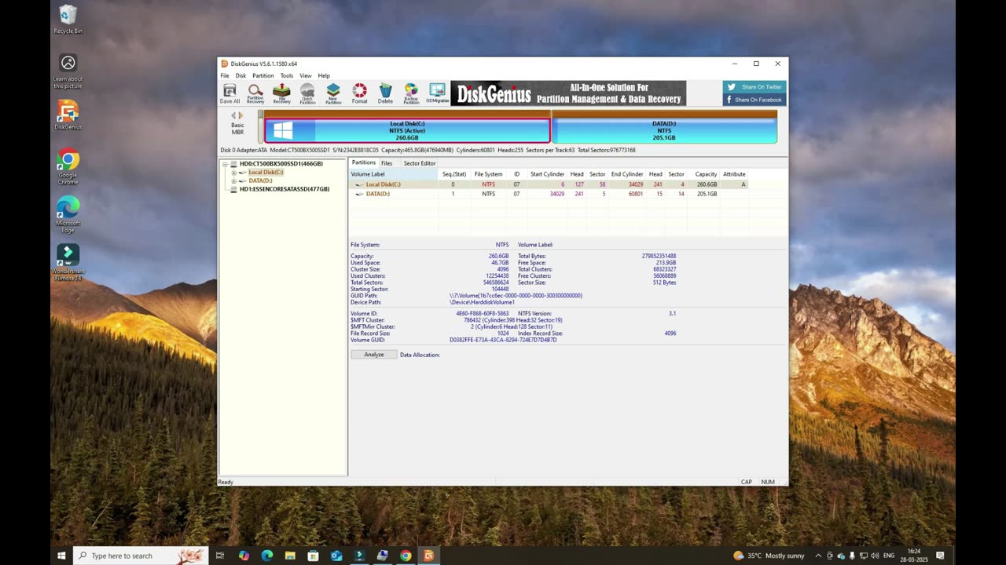1006x565 pixels.
Task: Open DiskGenius desktop shortcut
Action: [x=68, y=115]
